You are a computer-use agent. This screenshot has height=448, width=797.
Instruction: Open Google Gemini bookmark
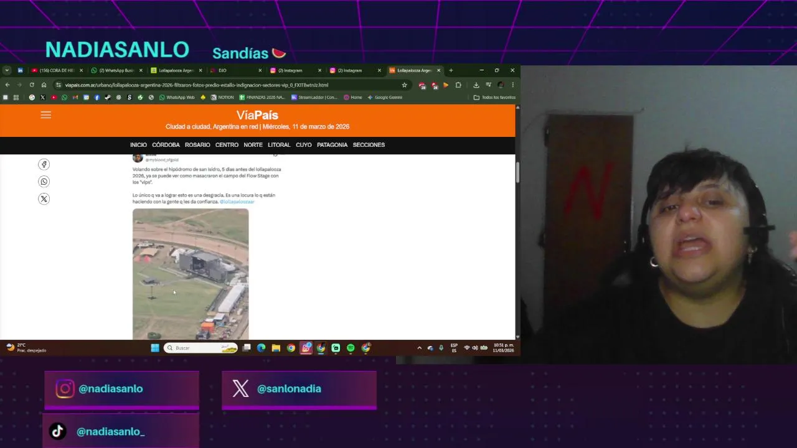(385, 97)
